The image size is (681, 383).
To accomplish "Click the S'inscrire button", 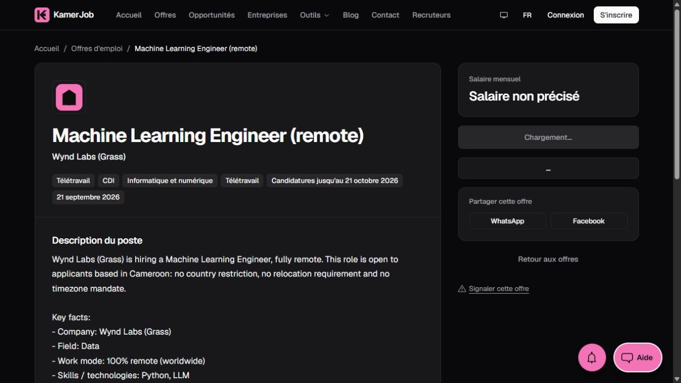I will pos(616,15).
